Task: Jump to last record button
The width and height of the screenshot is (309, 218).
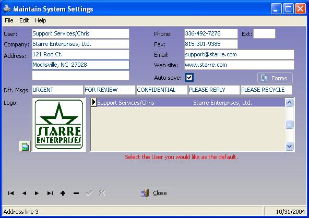Action: [50, 193]
